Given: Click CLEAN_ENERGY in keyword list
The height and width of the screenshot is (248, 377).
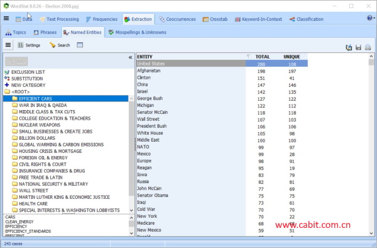Looking at the screenshot, I should [x=19, y=222].
